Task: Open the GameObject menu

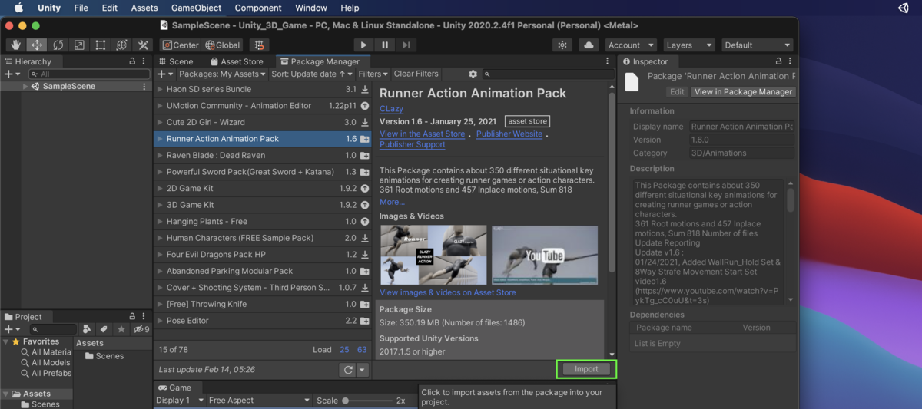Action: [x=196, y=8]
